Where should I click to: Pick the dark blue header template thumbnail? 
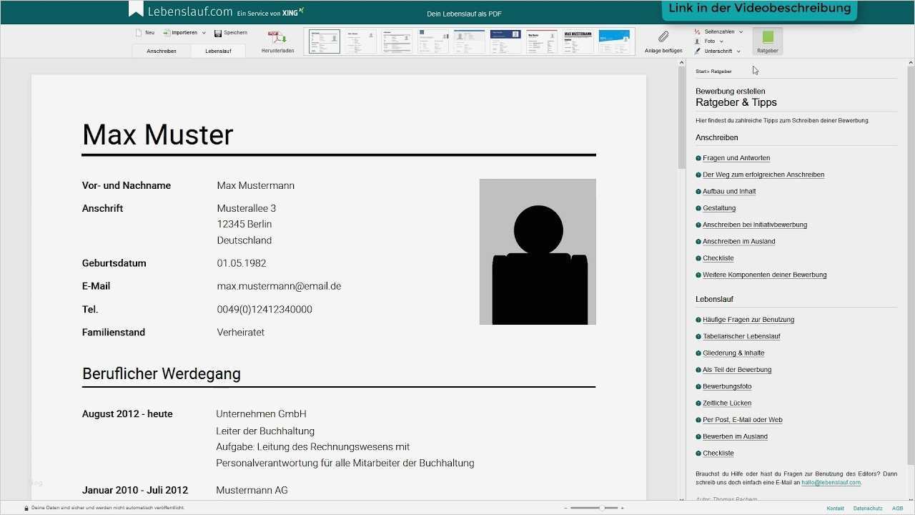(505, 41)
